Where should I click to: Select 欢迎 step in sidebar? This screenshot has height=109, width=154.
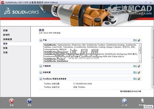point(5,30)
